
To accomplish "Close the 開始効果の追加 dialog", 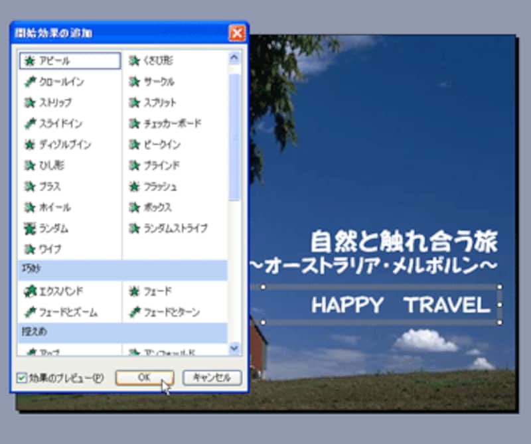I will 236,33.
